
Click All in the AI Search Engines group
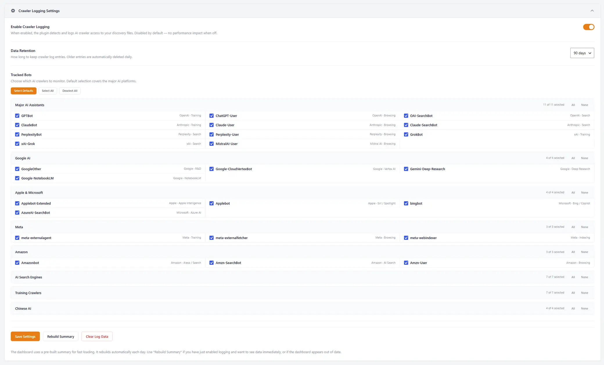pos(573,277)
